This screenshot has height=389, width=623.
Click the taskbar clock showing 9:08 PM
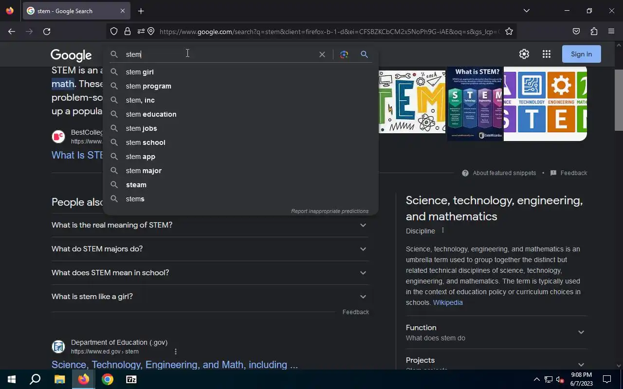[x=581, y=379]
